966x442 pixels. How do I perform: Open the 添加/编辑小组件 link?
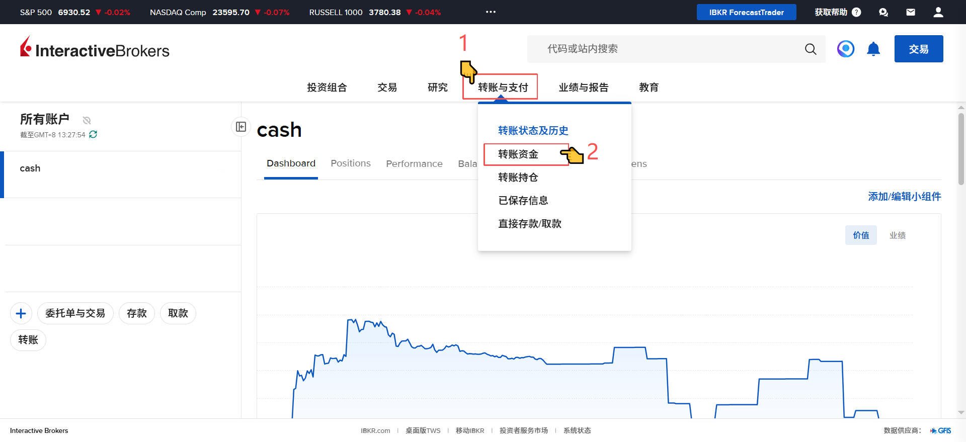click(x=904, y=197)
